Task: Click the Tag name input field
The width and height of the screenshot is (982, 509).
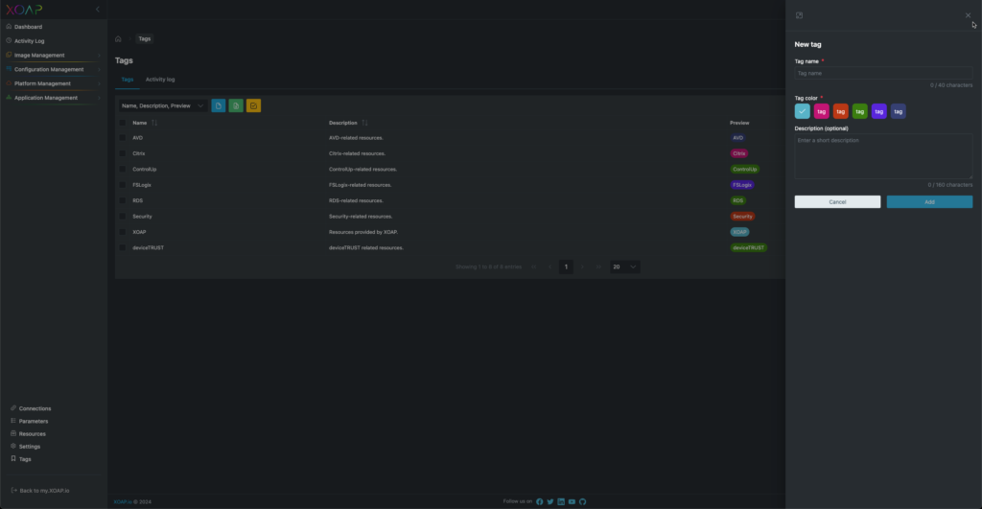Action: click(883, 73)
